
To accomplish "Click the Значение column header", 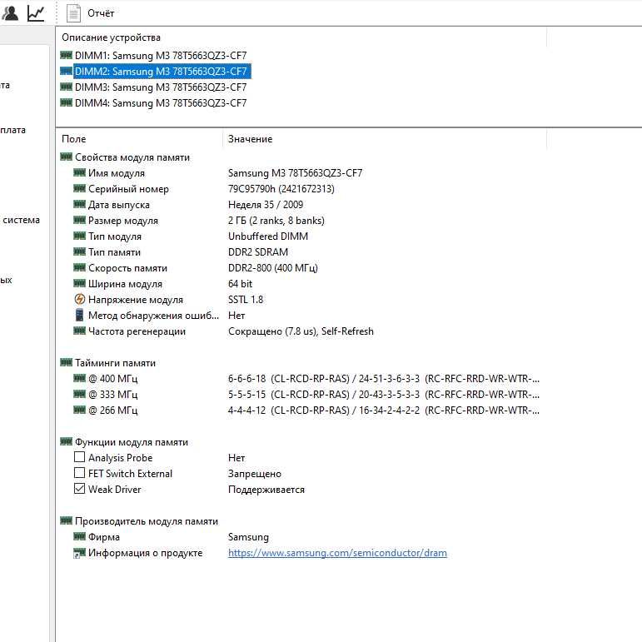I will [x=250, y=139].
